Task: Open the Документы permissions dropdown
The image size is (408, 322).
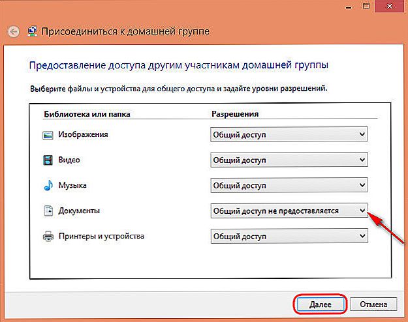Action: [x=289, y=211]
